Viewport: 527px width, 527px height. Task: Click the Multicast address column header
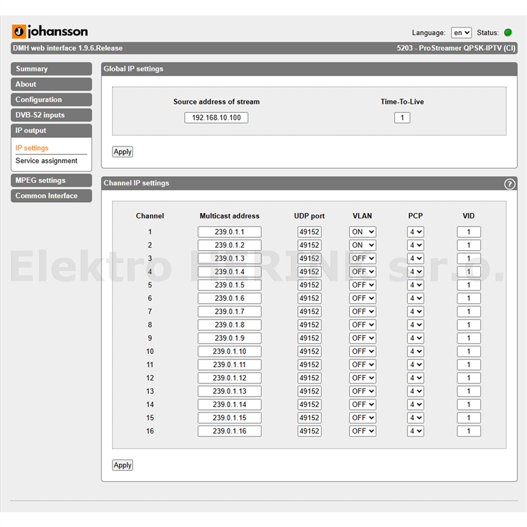pos(230,216)
